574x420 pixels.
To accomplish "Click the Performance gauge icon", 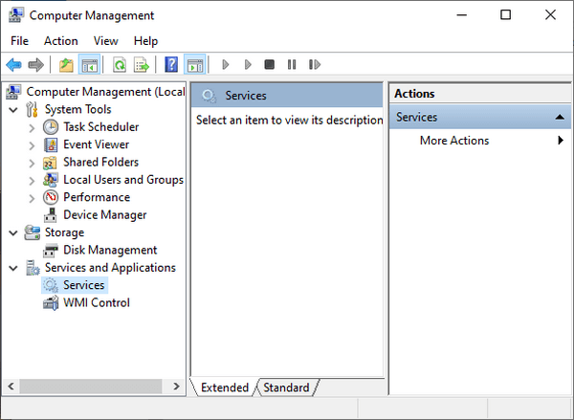I will click(x=51, y=197).
